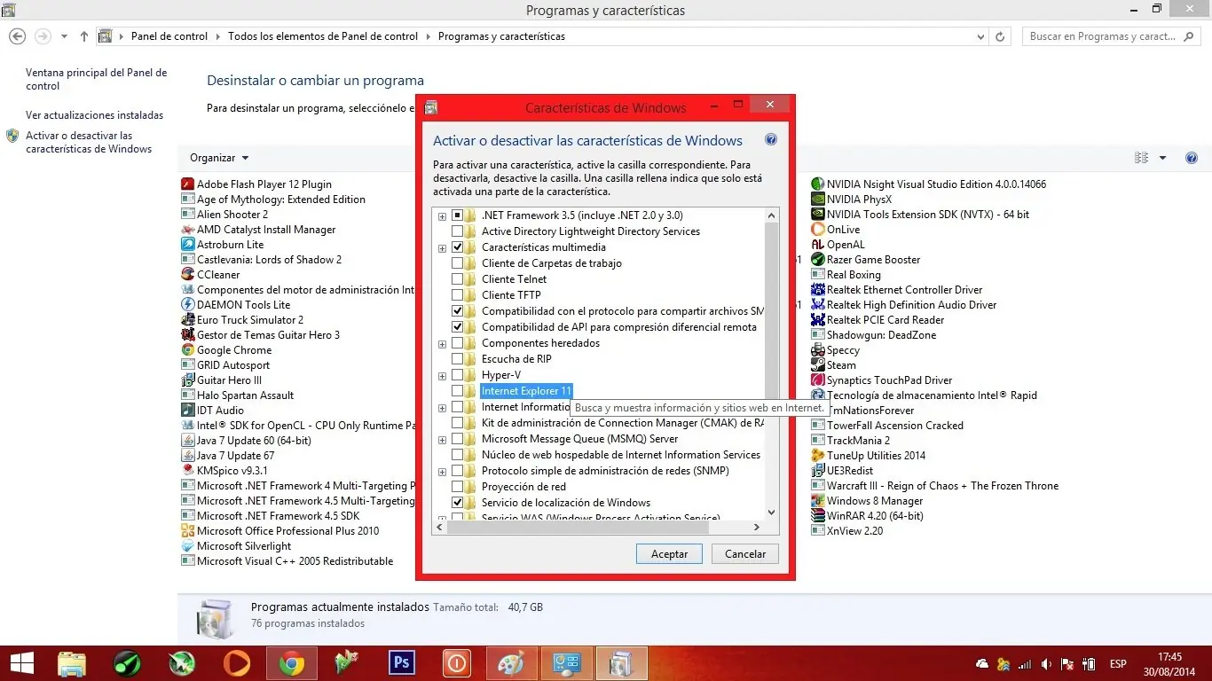1212x681 pixels.
Task: Click Activar o desactivar las características de Windows link
Action: (x=89, y=143)
